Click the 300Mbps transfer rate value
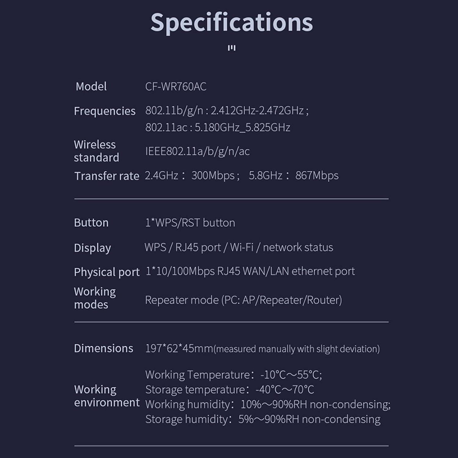Viewport: 458px width, 458px height. coord(213,176)
